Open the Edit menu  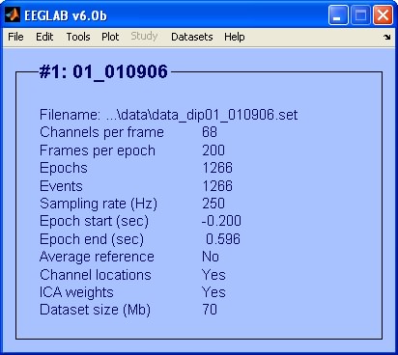tap(44, 37)
